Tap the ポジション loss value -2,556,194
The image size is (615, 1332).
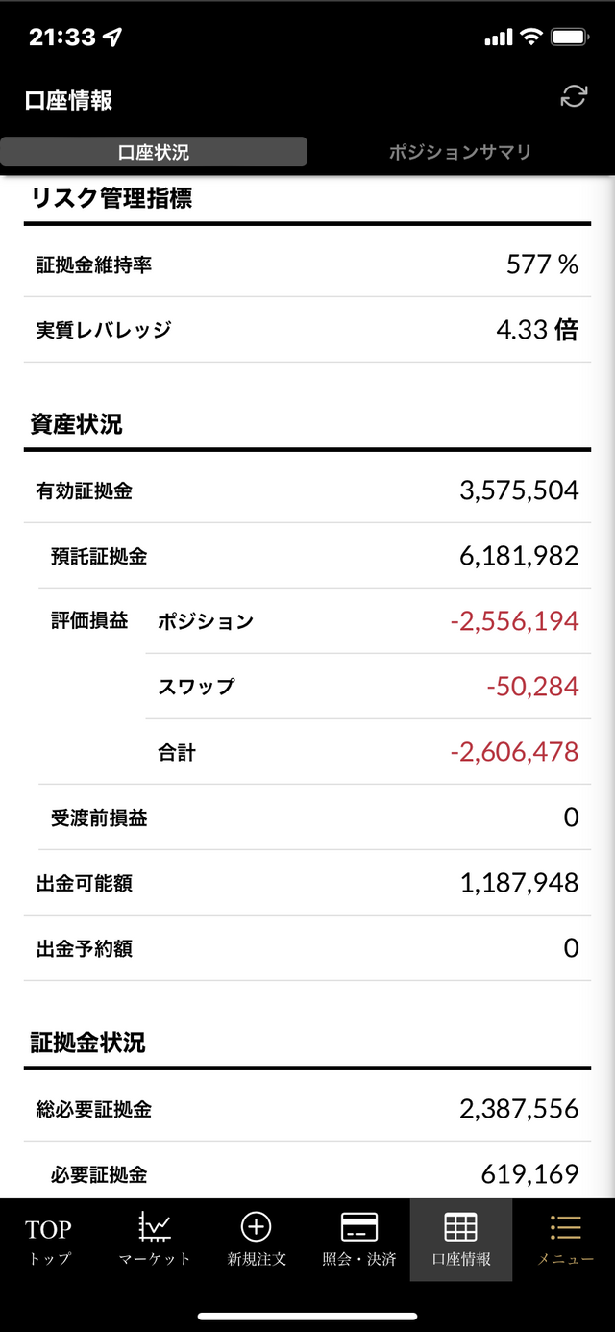point(514,621)
